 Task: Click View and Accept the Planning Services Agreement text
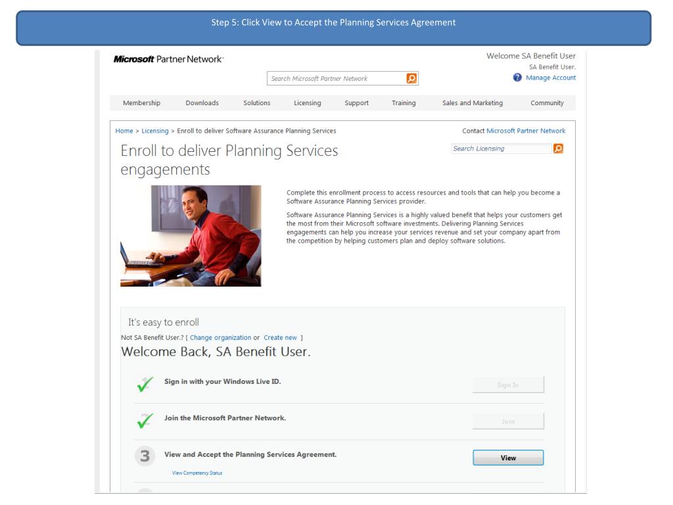(x=250, y=454)
